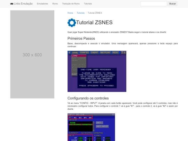The image size is (188, 141).
Task: Click the Buscar search button
Action: tap(173, 4)
